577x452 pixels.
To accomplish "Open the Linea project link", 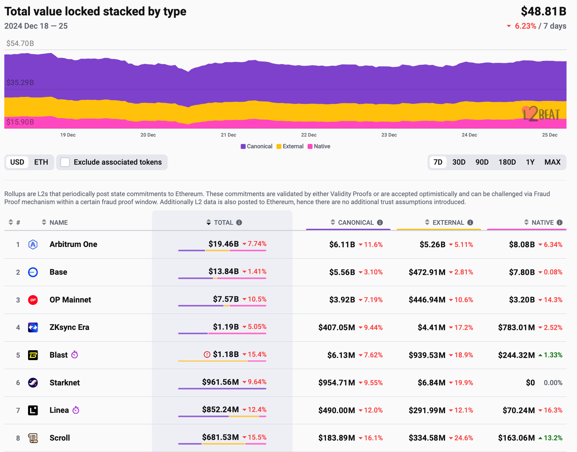I will coord(59,410).
